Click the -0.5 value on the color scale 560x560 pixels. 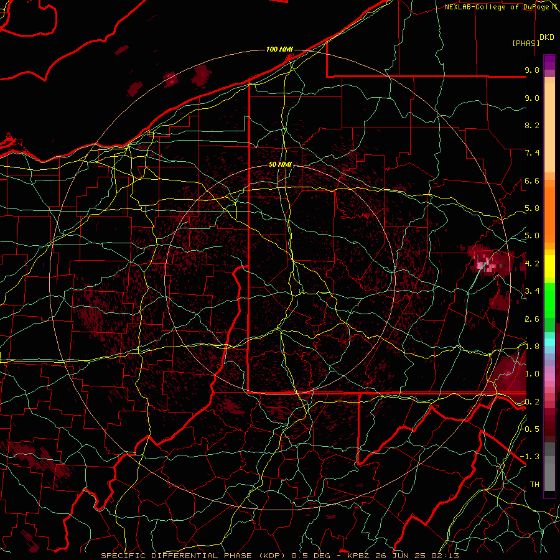(530, 429)
